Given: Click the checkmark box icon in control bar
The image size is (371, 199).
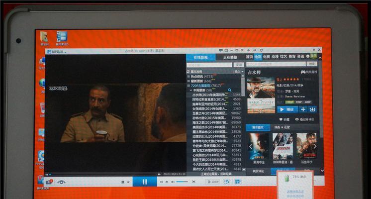Looking at the screenshot, I should pos(238,182).
